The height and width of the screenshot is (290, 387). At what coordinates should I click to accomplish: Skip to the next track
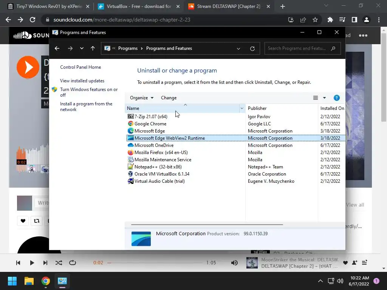45,263
